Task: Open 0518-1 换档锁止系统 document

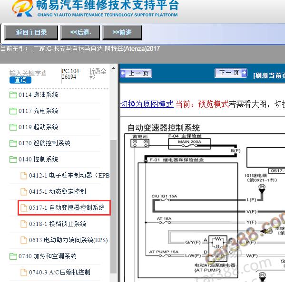Action: pyautogui.click(x=57, y=224)
